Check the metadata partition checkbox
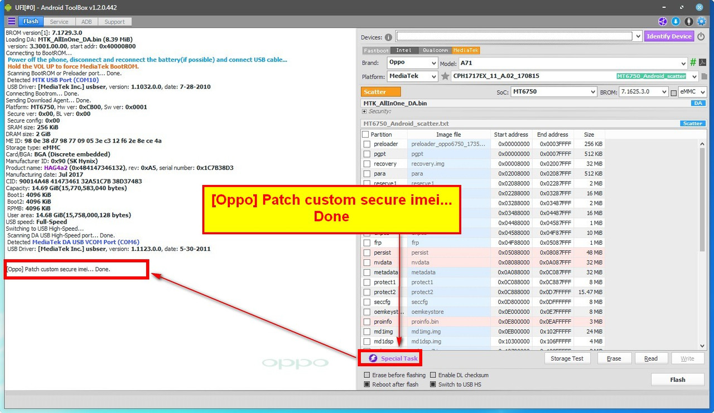The height and width of the screenshot is (413, 714). point(366,273)
